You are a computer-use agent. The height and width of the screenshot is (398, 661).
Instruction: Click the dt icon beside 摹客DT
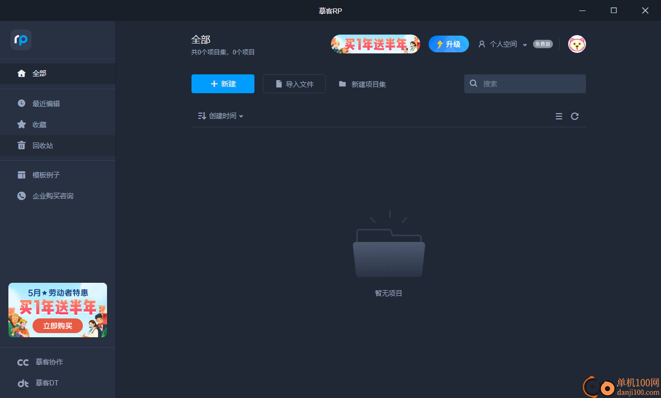[23, 383]
